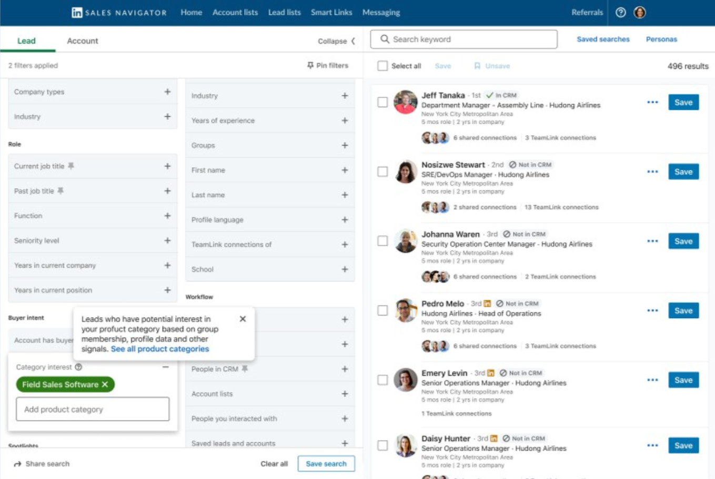Save Pedro Melo as a lead
Screen dimensions: 715x479
tap(683, 310)
